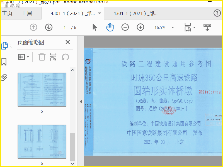Switch to the 主页 tab
Screen dimensions: 223x167
(7, 13)
